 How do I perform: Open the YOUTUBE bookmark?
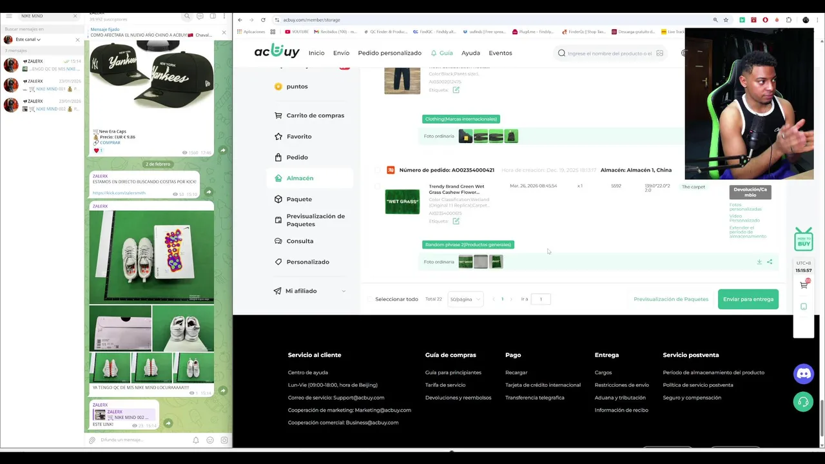(x=296, y=32)
